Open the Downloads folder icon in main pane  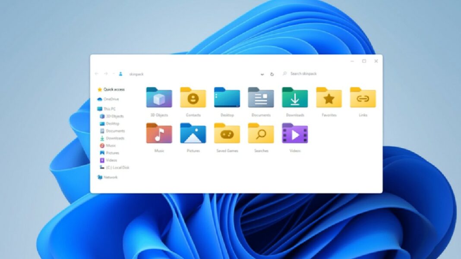pyautogui.click(x=295, y=97)
